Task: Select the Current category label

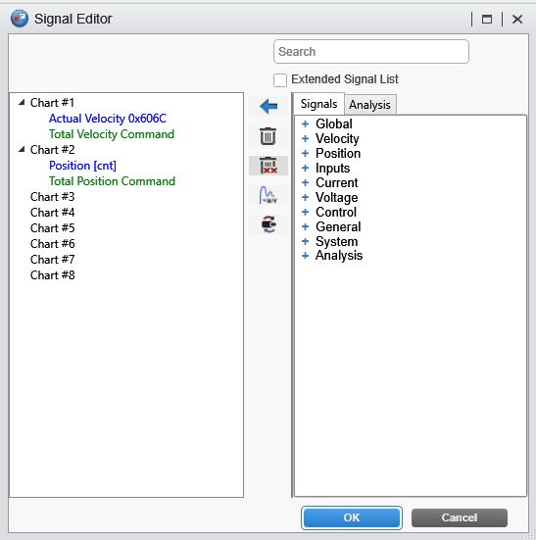Action: click(337, 183)
